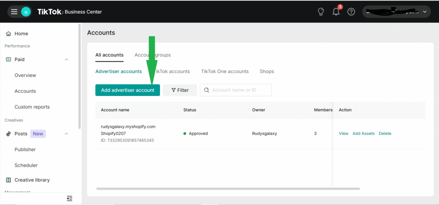Open the TikTok One accounts tab
Image resolution: width=439 pixels, height=205 pixels.
(225, 71)
